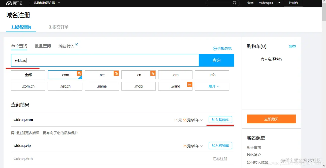Click the 立即购买 buy now button

click(x=271, y=119)
